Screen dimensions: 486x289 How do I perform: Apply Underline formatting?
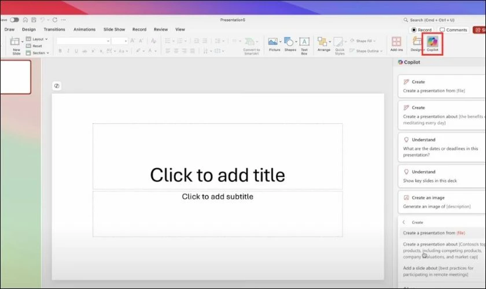click(x=76, y=51)
